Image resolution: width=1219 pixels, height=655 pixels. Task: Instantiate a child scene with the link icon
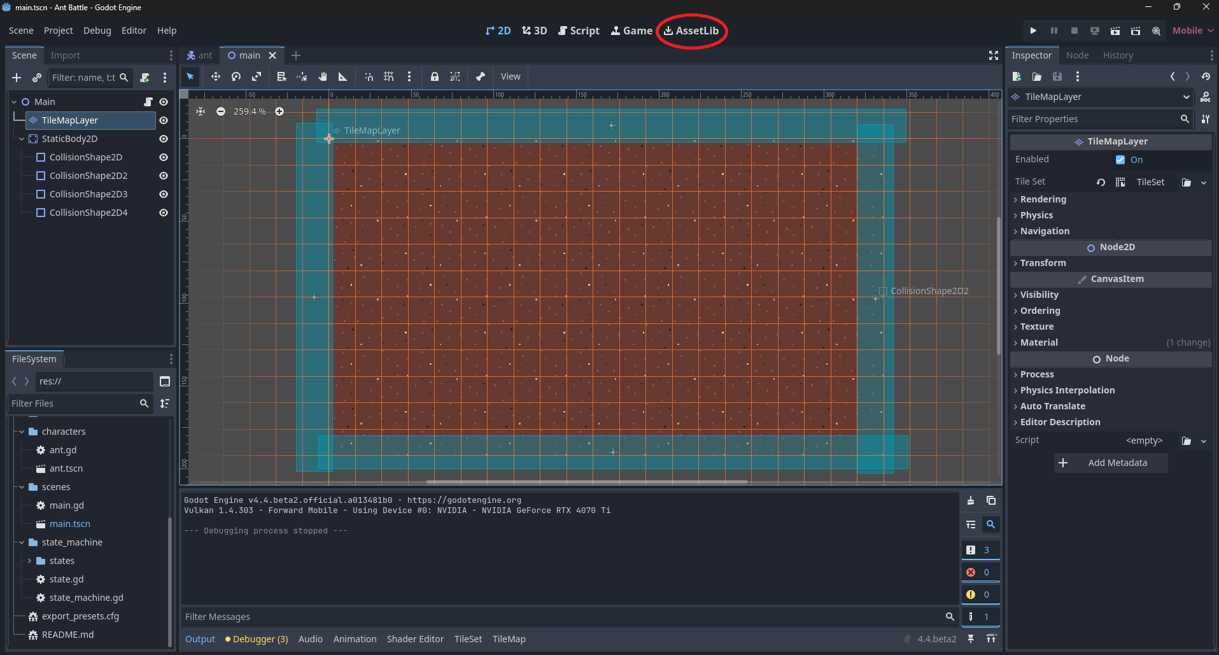pyautogui.click(x=37, y=78)
